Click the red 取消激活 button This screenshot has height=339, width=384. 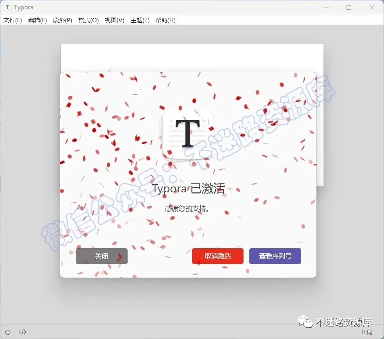pyautogui.click(x=218, y=256)
